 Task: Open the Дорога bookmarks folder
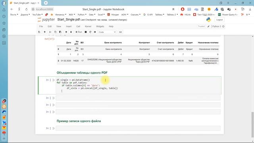[25, 15]
